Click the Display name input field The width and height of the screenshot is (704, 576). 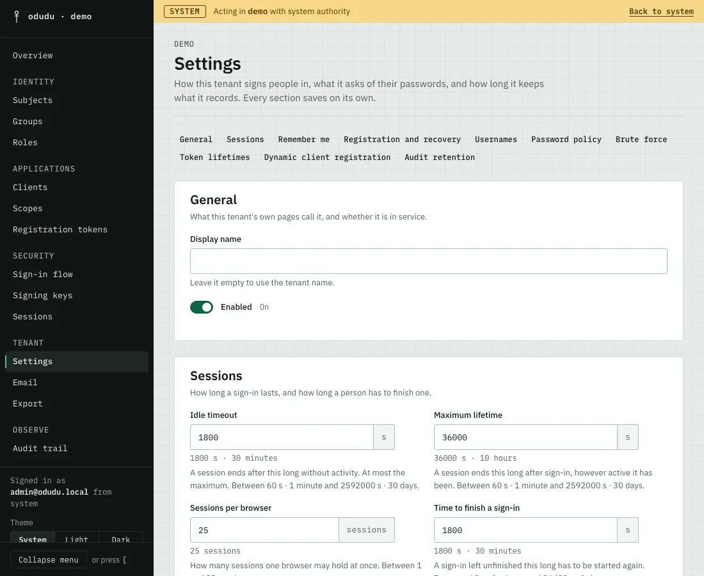pyautogui.click(x=428, y=261)
